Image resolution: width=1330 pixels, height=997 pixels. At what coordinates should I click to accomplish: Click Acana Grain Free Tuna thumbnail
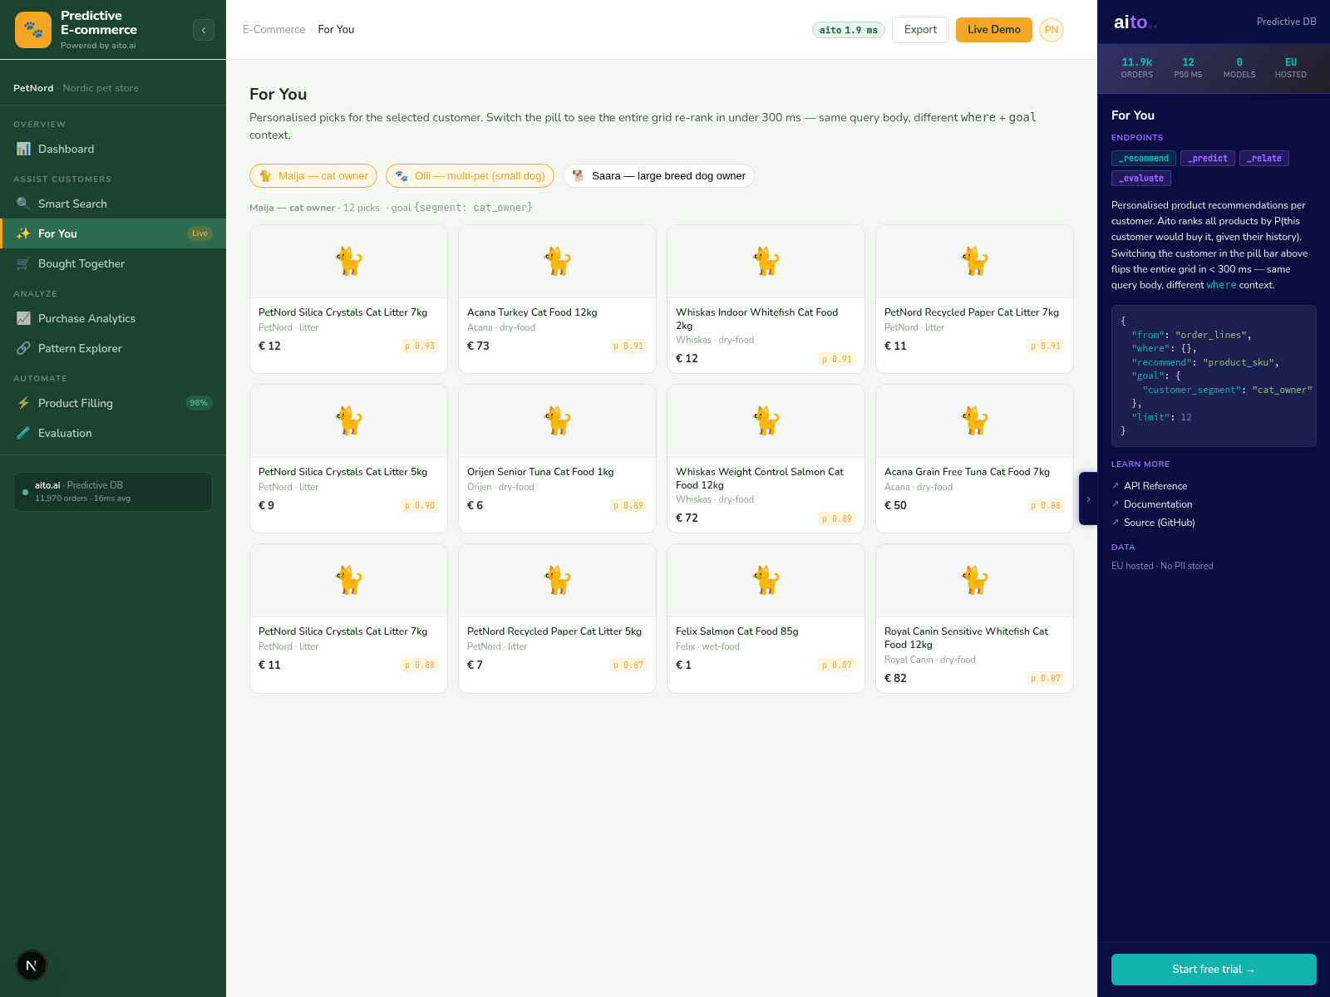point(974,421)
